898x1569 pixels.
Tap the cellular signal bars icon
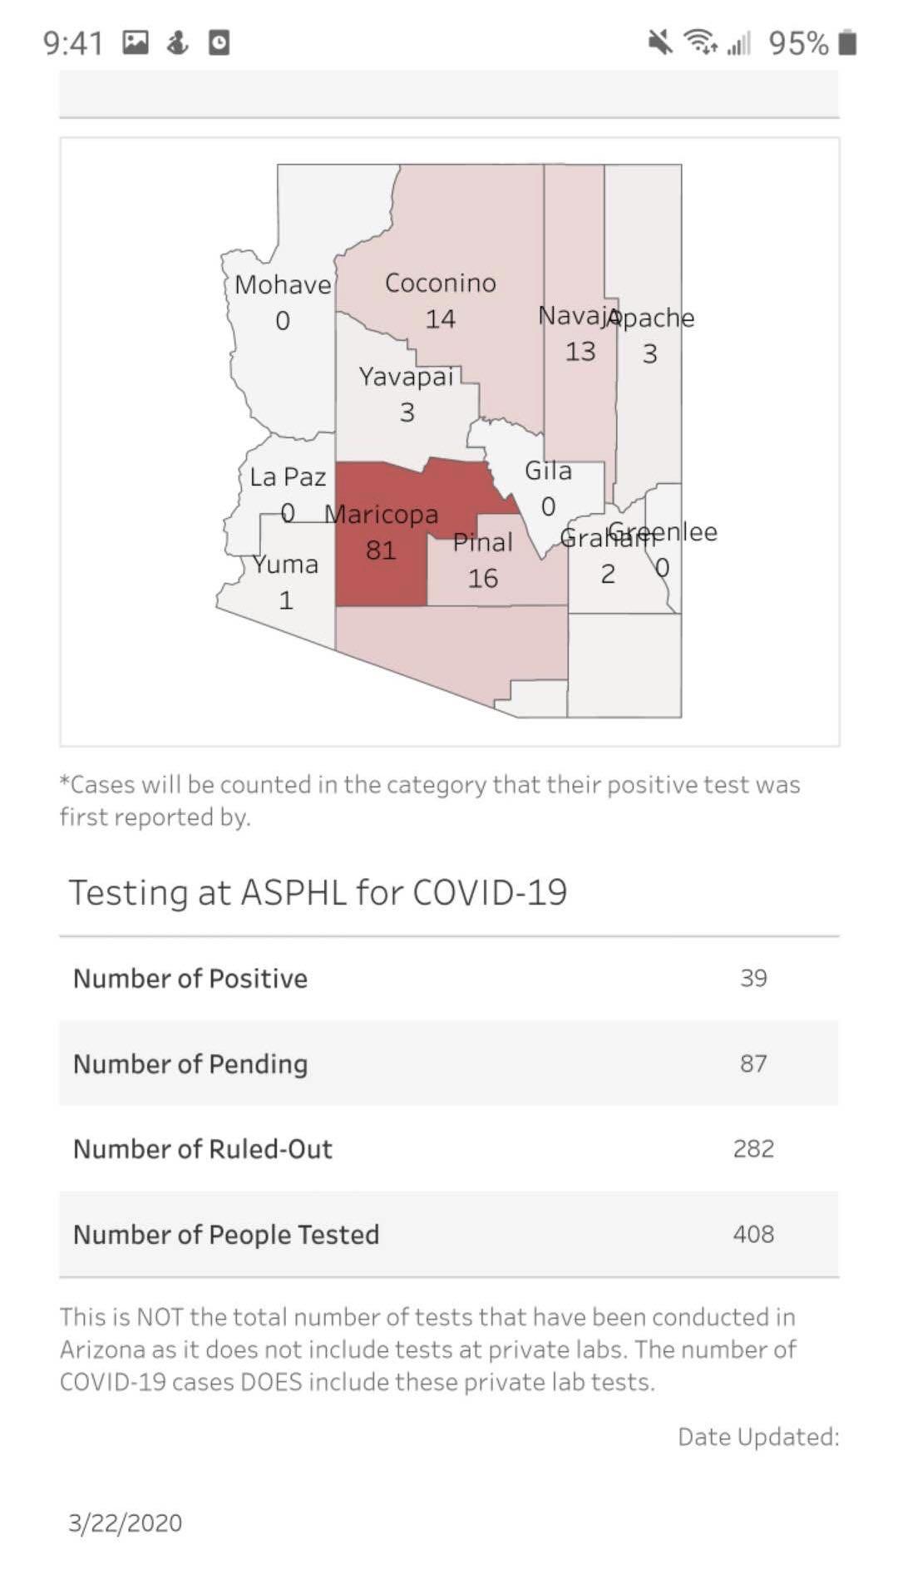[x=738, y=42]
